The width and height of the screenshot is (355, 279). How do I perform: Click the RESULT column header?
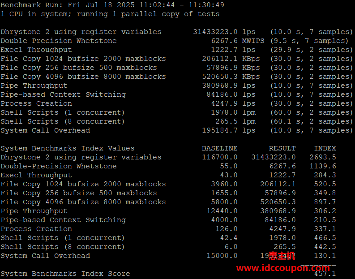(x=282, y=148)
